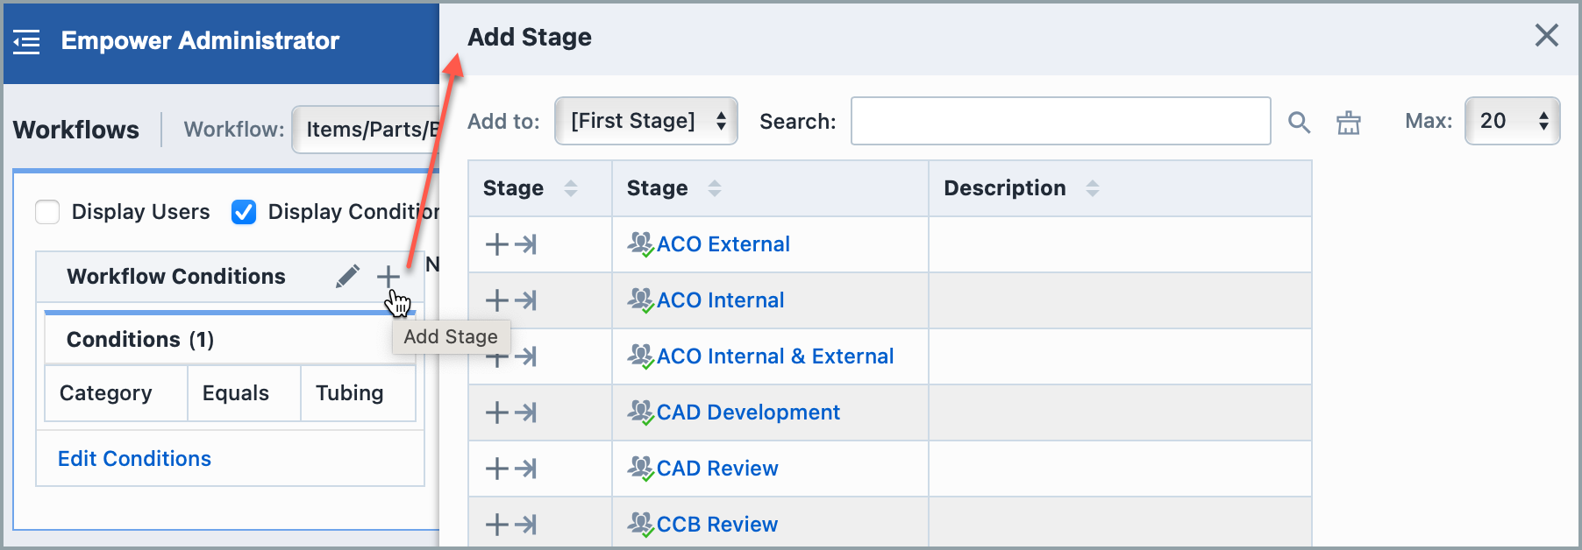
Task: Clear the search with the brush icon
Action: click(1349, 123)
